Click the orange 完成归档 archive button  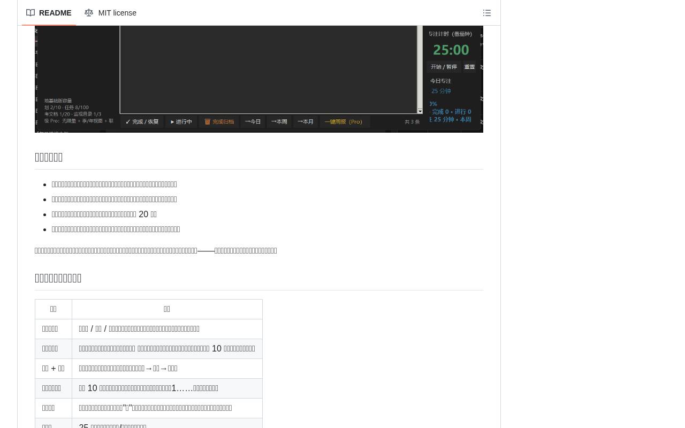pos(219,121)
